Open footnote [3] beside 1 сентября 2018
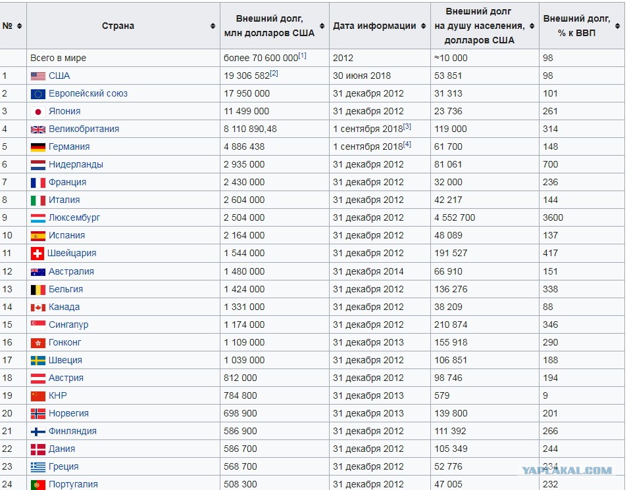The width and height of the screenshot is (629, 490). tap(407, 127)
